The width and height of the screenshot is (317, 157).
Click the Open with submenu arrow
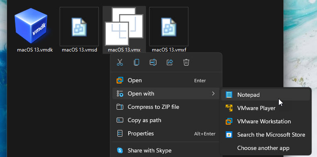[213, 93]
